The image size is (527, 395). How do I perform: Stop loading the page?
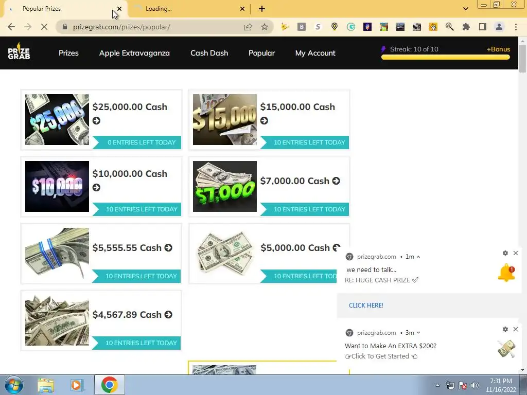coord(44,27)
